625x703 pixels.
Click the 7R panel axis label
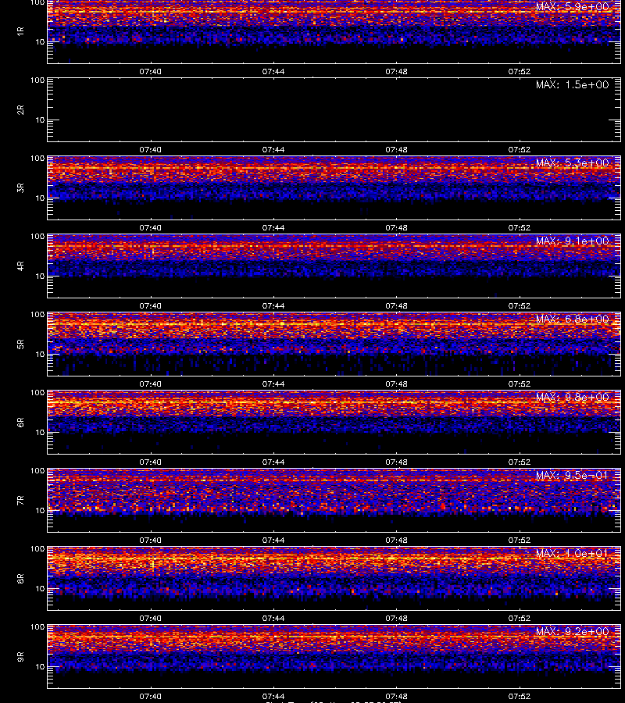tap(20, 501)
